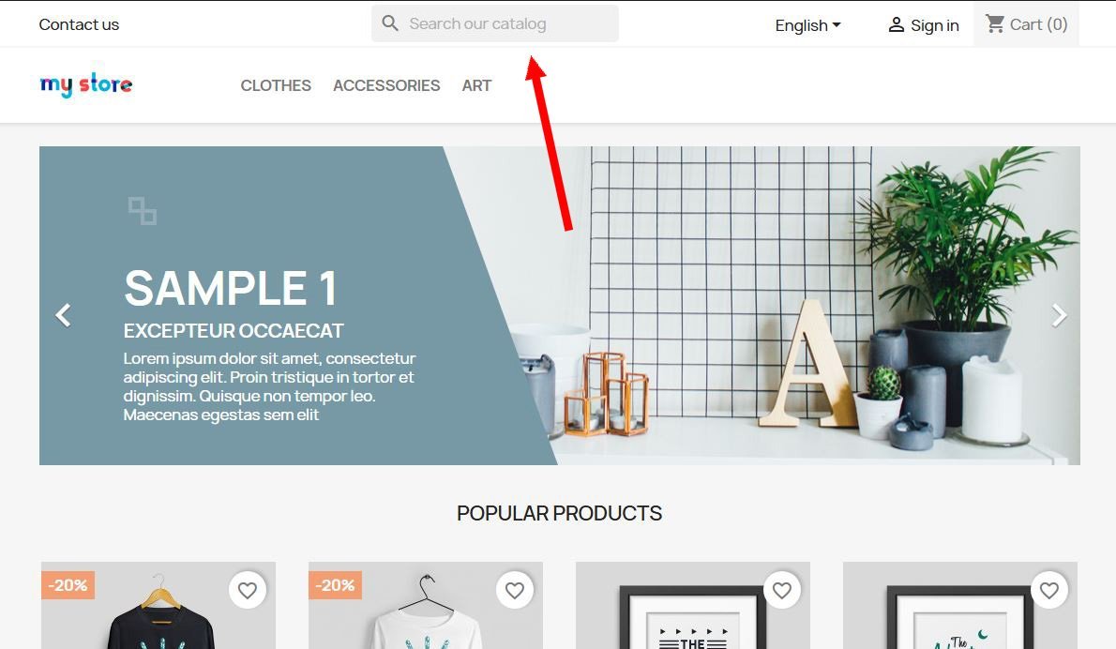The image size is (1116, 649).
Task: Add black t-shirt to wishlist
Action: 247,590
